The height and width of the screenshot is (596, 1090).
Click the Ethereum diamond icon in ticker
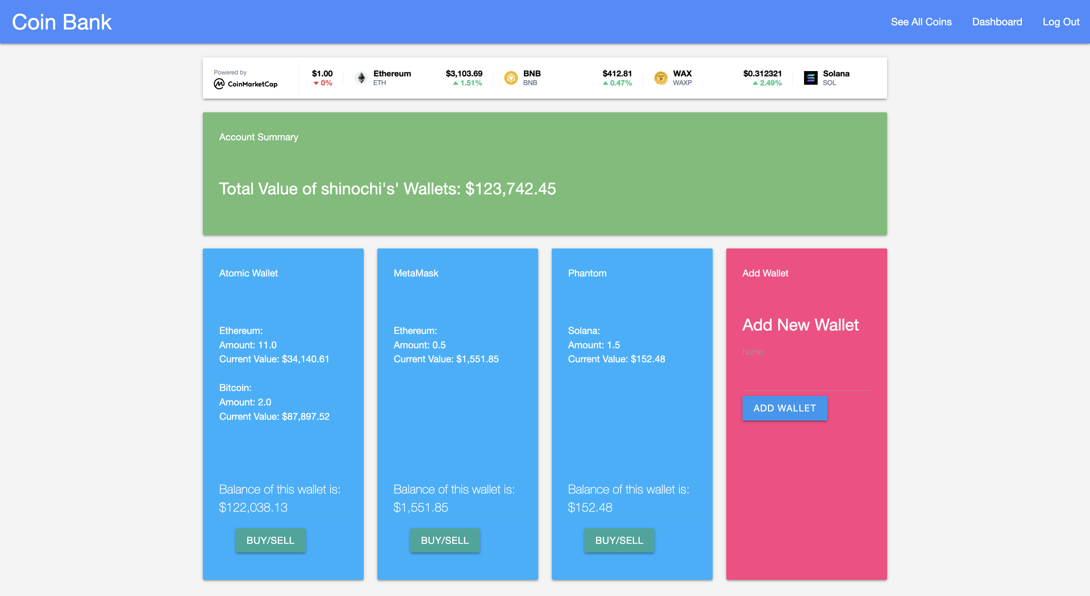[x=361, y=78]
